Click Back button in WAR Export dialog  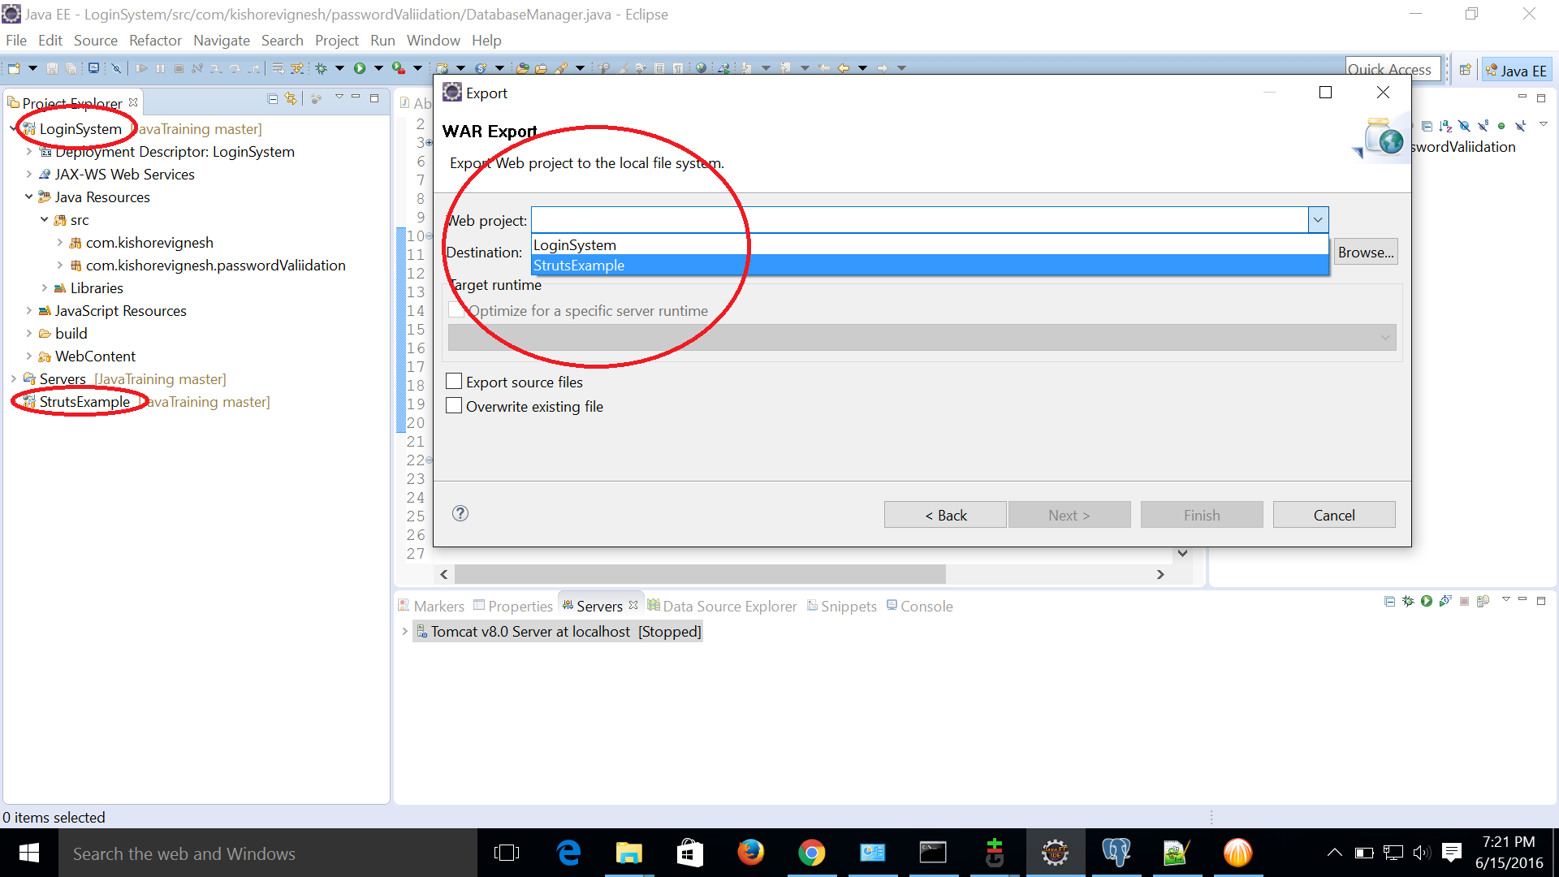(x=947, y=515)
